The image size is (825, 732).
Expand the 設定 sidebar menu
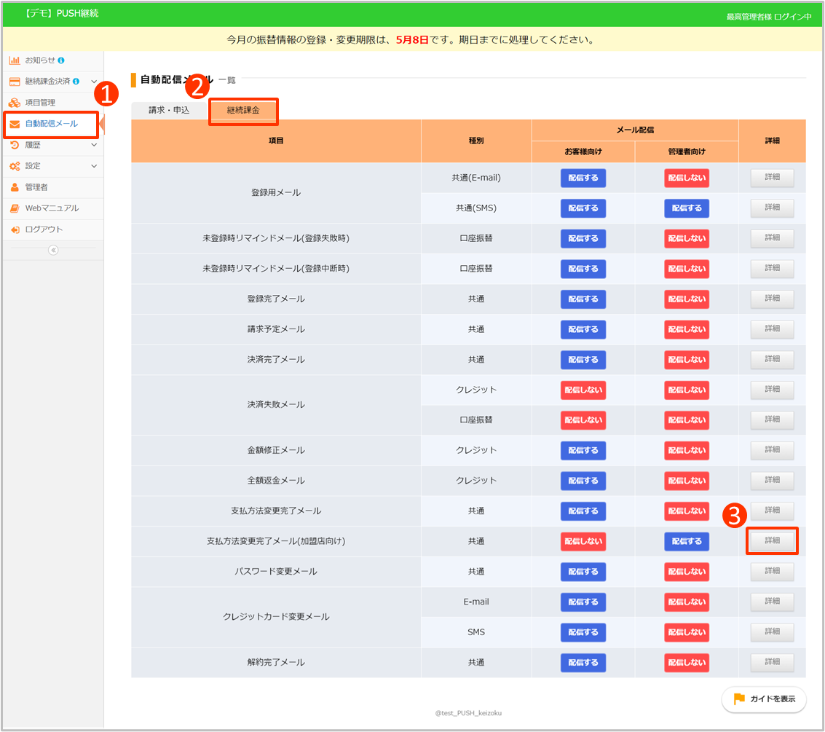point(94,166)
